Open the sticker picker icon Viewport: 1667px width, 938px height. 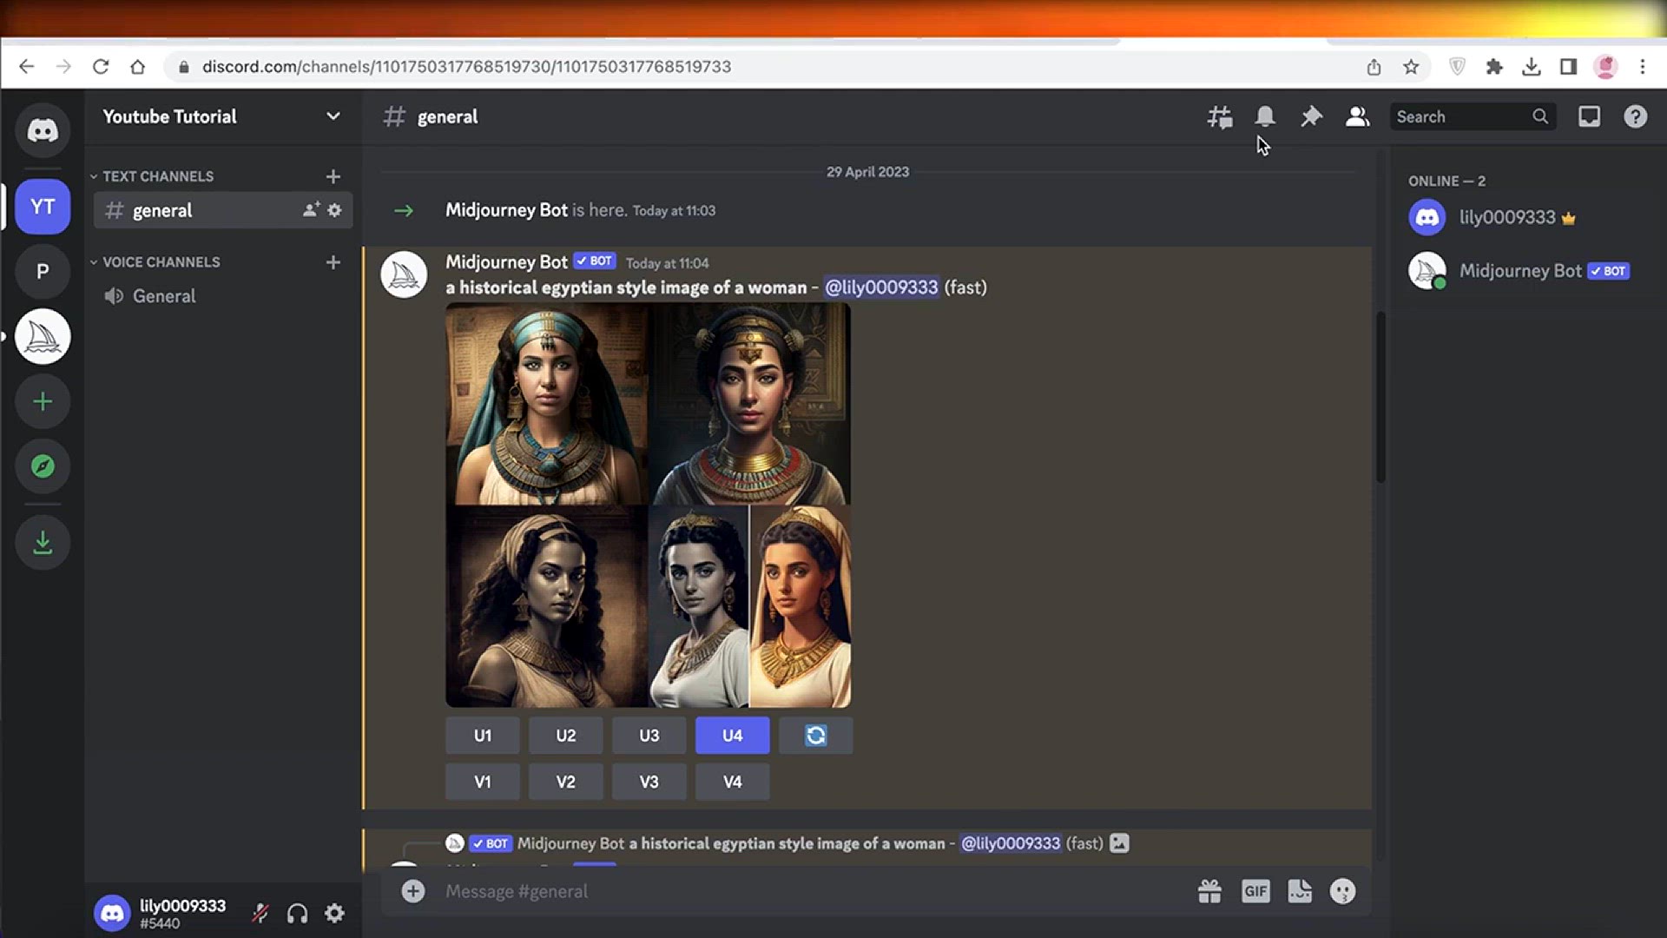[1300, 891]
